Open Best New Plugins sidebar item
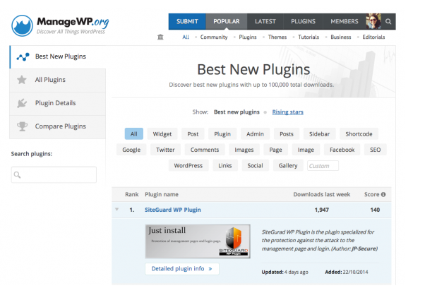 point(58,56)
